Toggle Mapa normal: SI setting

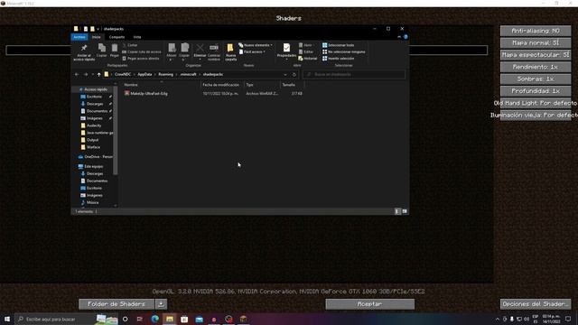point(536,42)
